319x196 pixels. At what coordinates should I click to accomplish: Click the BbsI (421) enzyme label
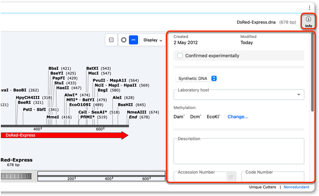click(x=60, y=68)
